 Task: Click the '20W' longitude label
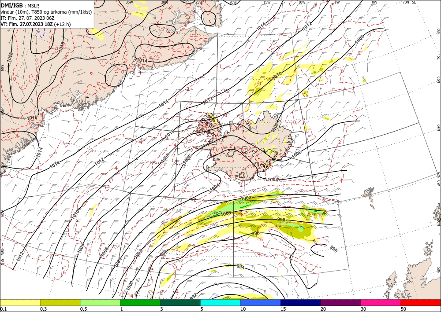point(233,2)
